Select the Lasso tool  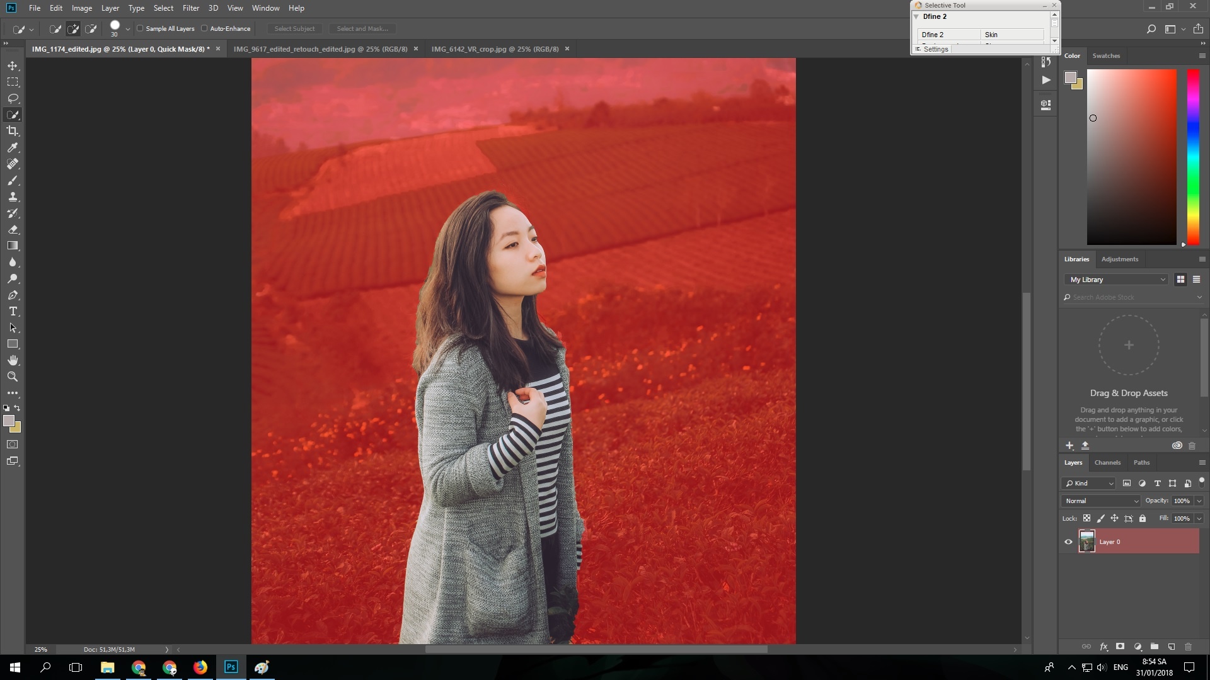[13, 98]
